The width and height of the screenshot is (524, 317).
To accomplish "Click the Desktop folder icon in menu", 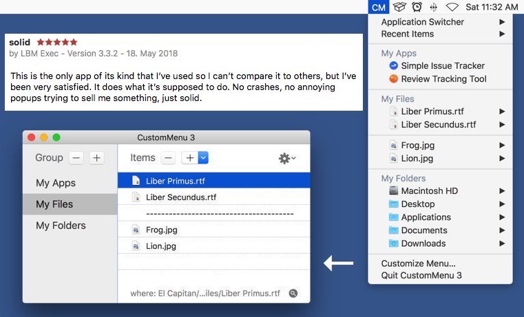I will click(x=394, y=204).
